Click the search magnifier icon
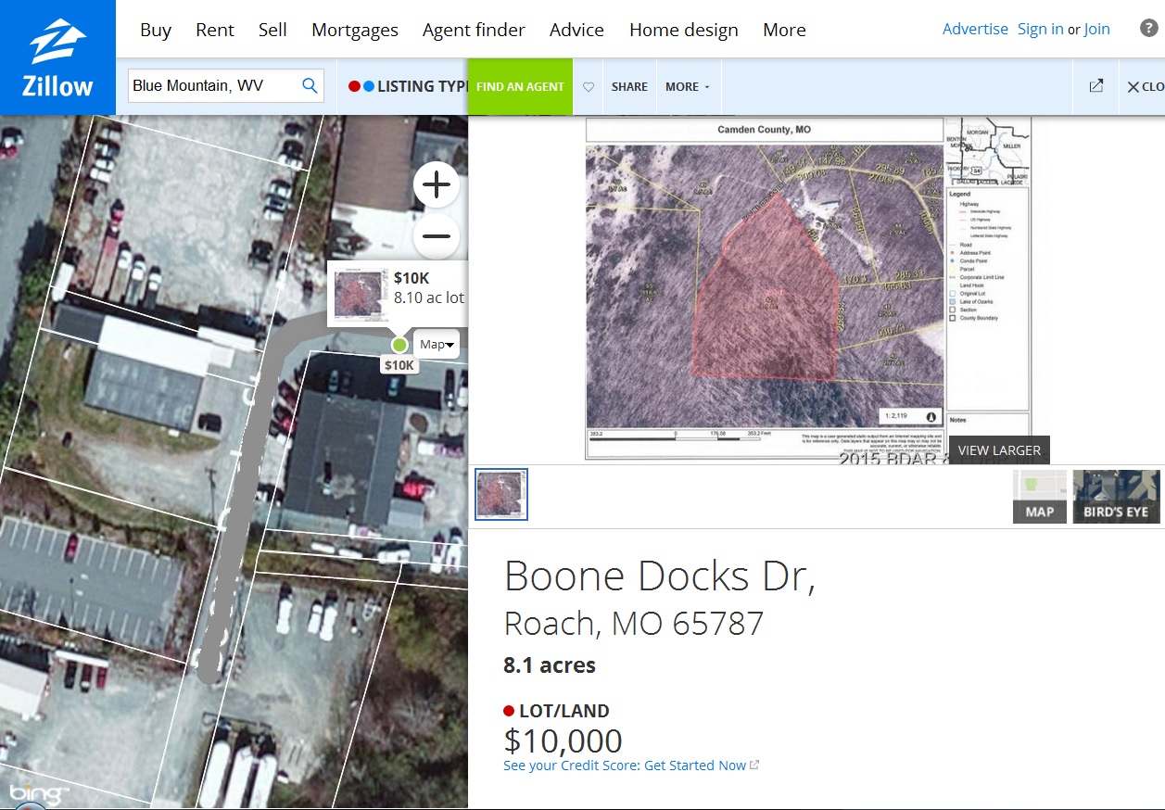This screenshot has height=810, width=1165. [x=310, y=86]
